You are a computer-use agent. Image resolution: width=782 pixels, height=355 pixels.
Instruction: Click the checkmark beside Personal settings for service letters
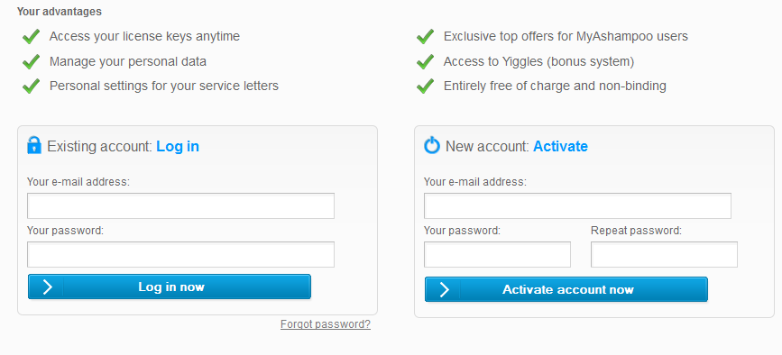click(x=31, y=86)
